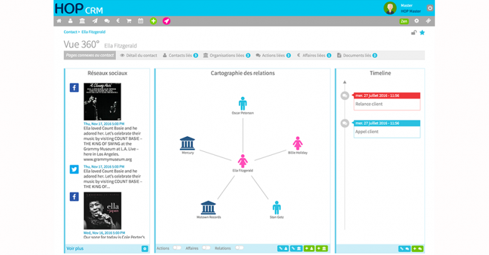Toggle the Actions switch
Screen dimensions: 489x255
177,248
